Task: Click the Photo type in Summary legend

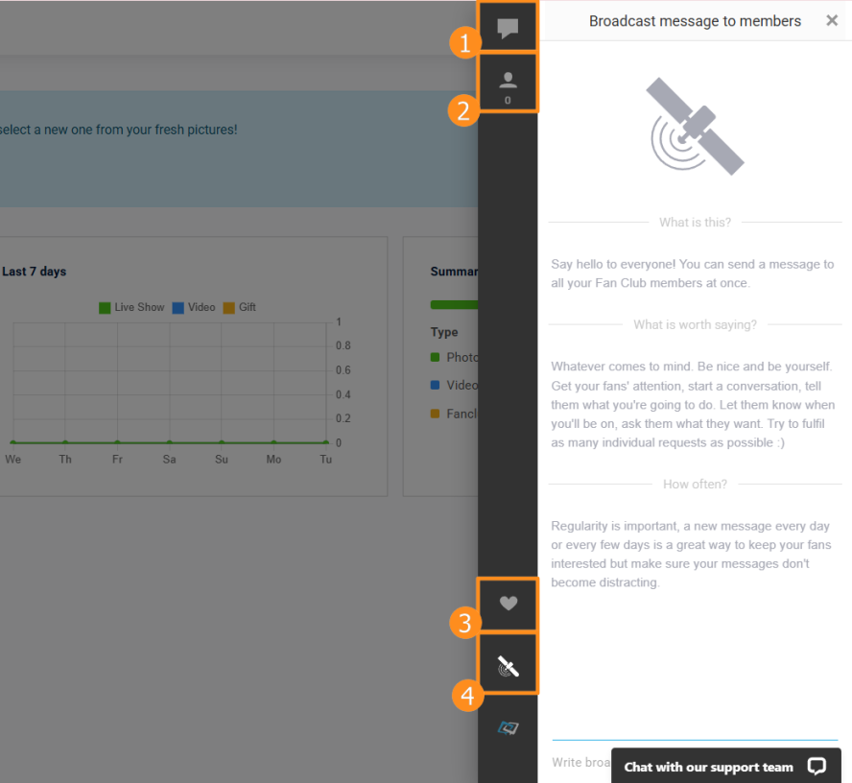Action: click(461, 357)
